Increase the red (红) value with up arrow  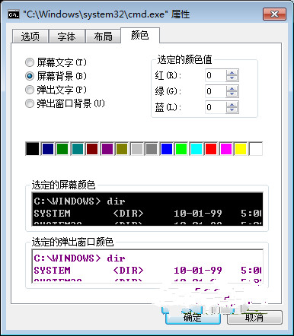(x=232, y=73)
